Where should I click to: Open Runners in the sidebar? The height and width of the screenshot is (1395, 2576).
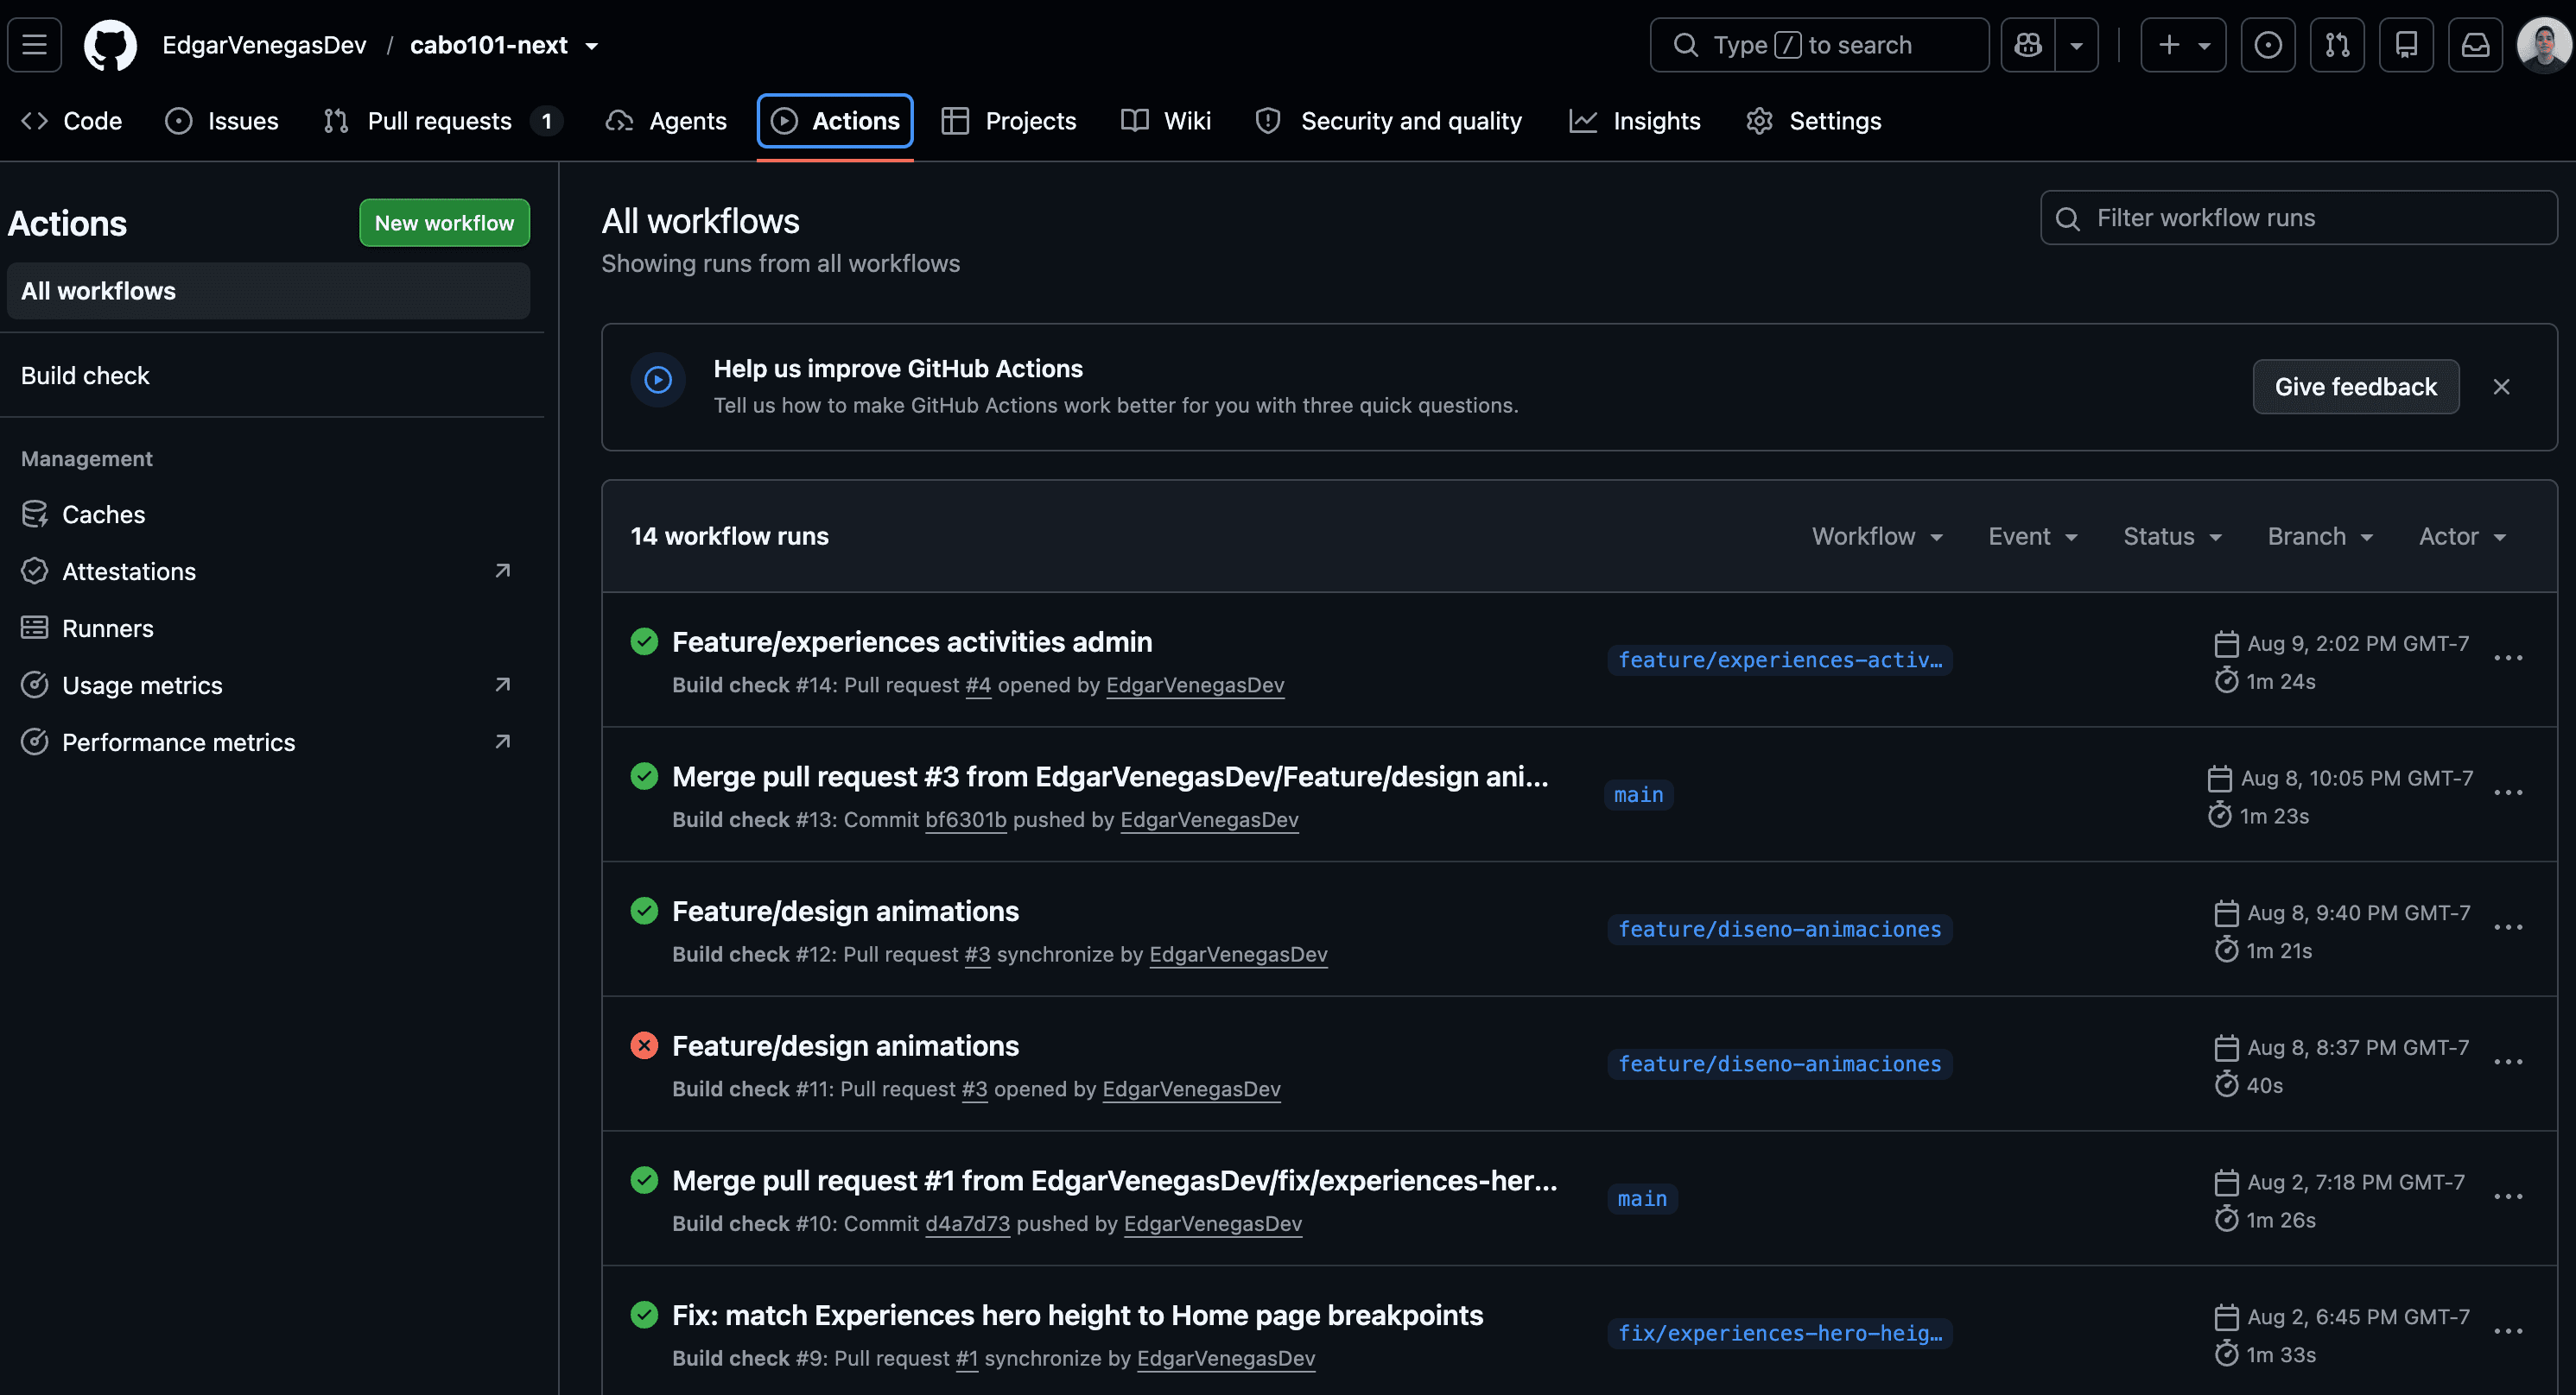coord(268,628)
